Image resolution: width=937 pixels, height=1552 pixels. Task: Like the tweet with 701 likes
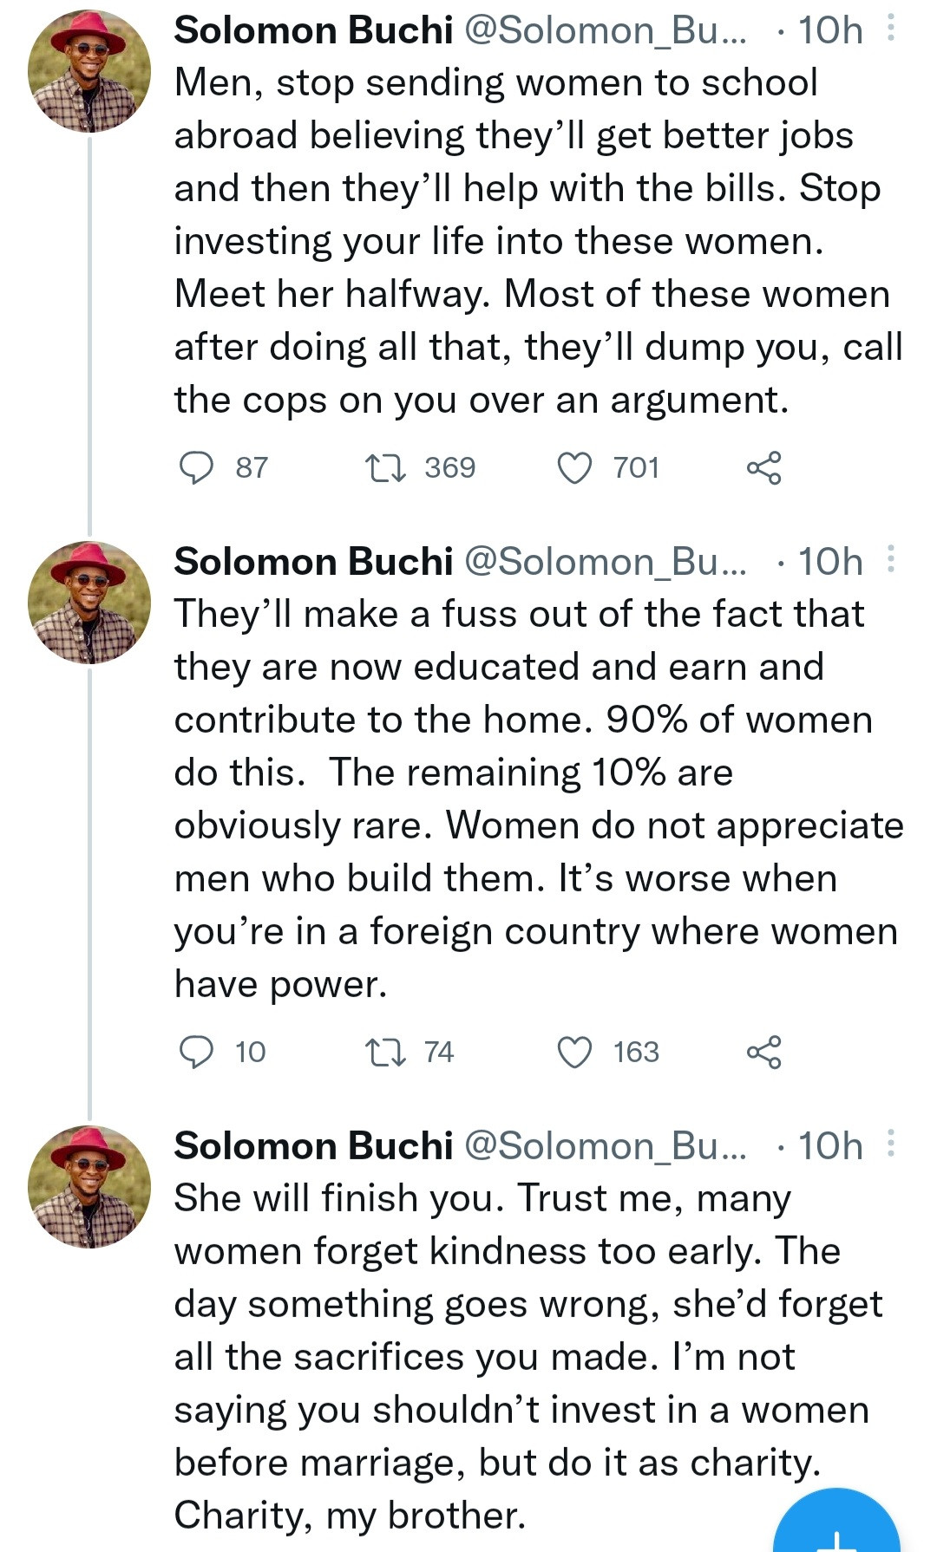pyautogui.click(x=574, y=468)
